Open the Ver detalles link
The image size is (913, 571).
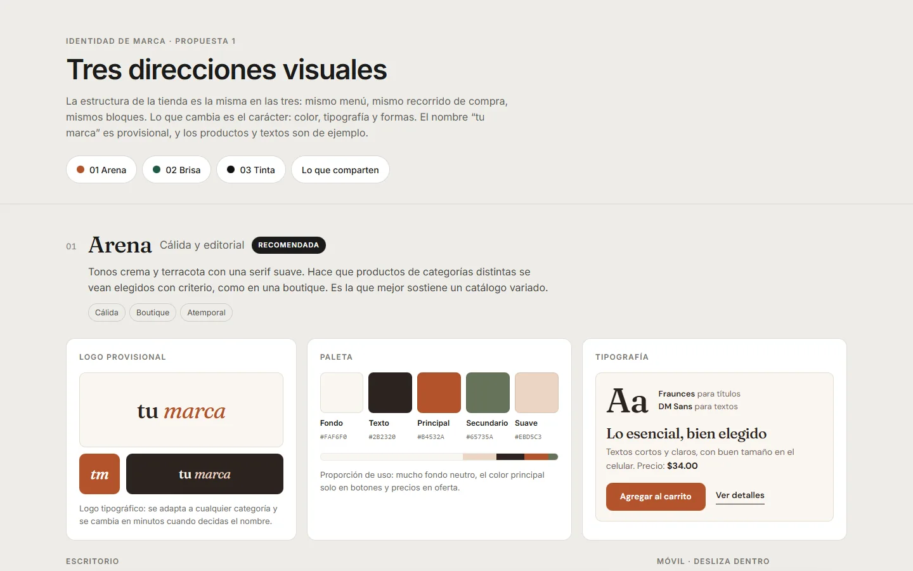pyautogui.click(x=740, y=496)
